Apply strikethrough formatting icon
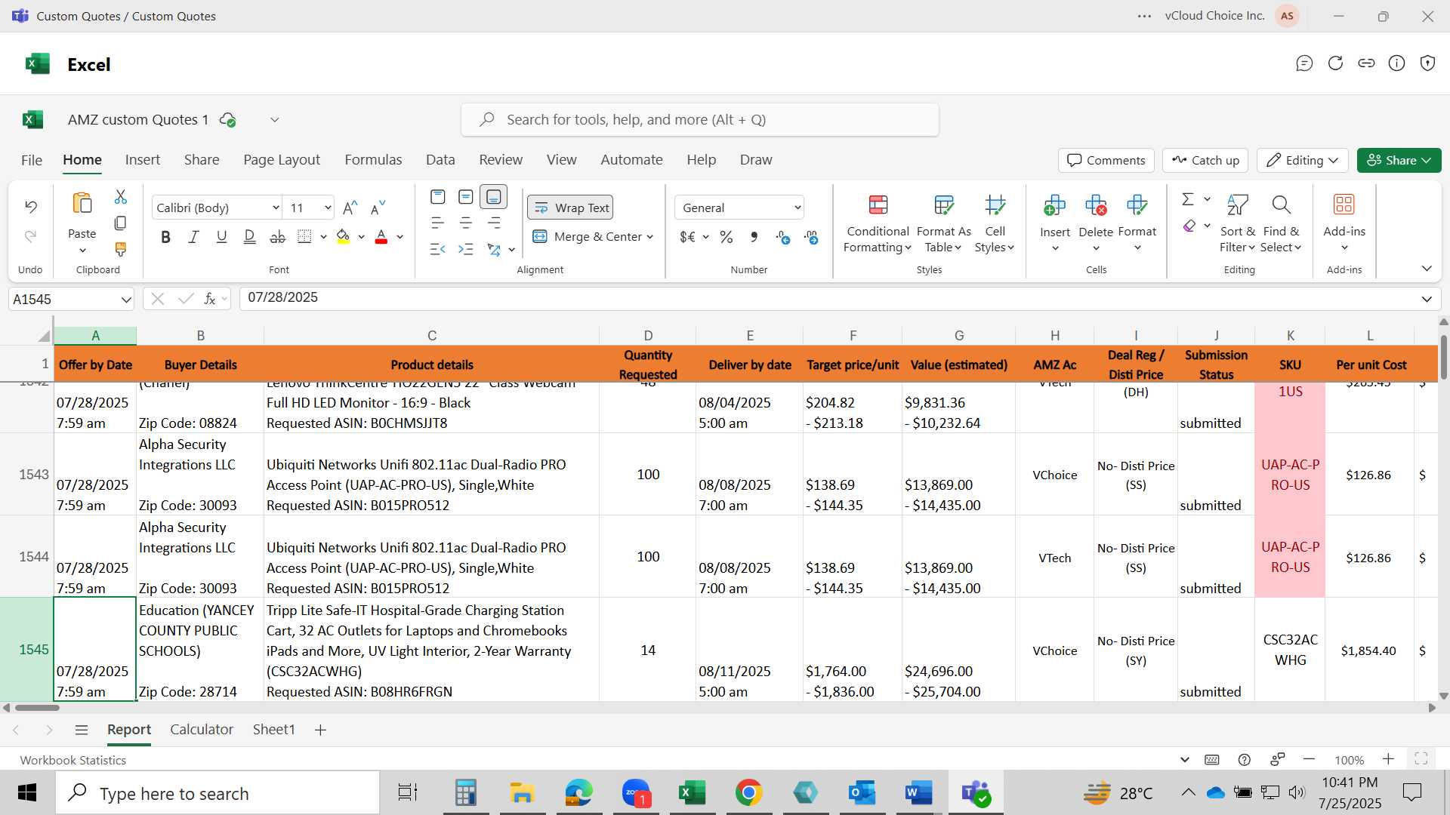 point(278,238)
